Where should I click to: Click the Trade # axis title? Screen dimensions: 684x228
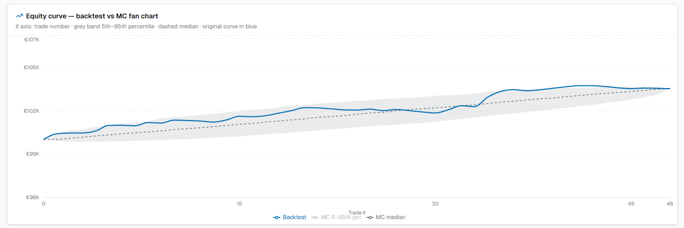point(357,212)
